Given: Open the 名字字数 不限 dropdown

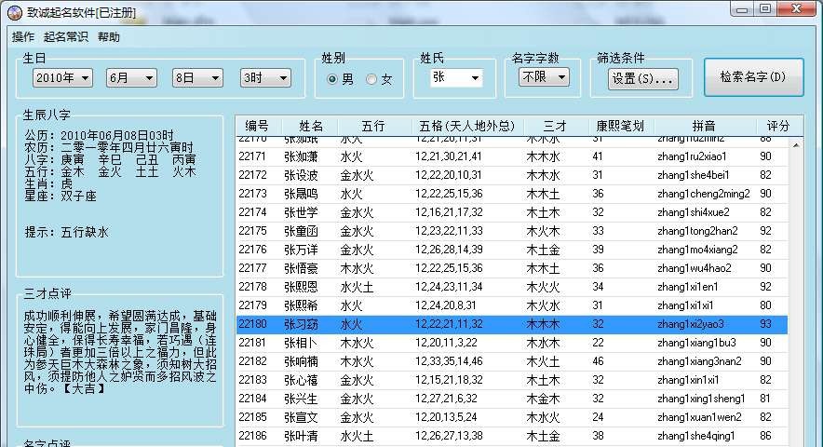Looking at the screenshot, I should pos(544,77).
